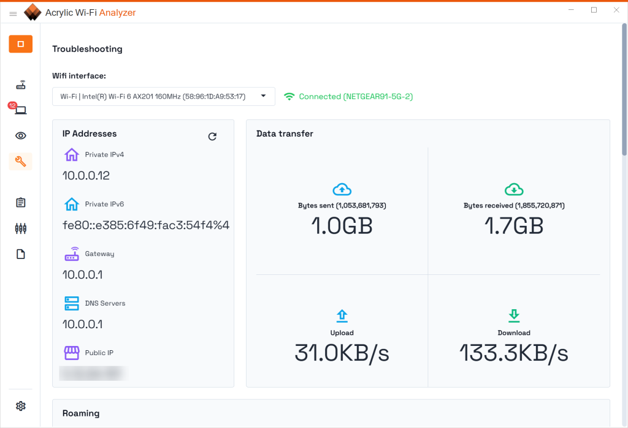Screen dimensions: 628x428
Task: Maximize the Acrylic Wi-Fi Analyzer window
Action: click(594, 10)
